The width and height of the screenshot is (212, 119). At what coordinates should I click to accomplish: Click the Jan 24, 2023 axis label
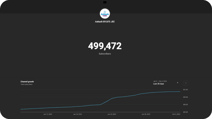click(112, 114)
